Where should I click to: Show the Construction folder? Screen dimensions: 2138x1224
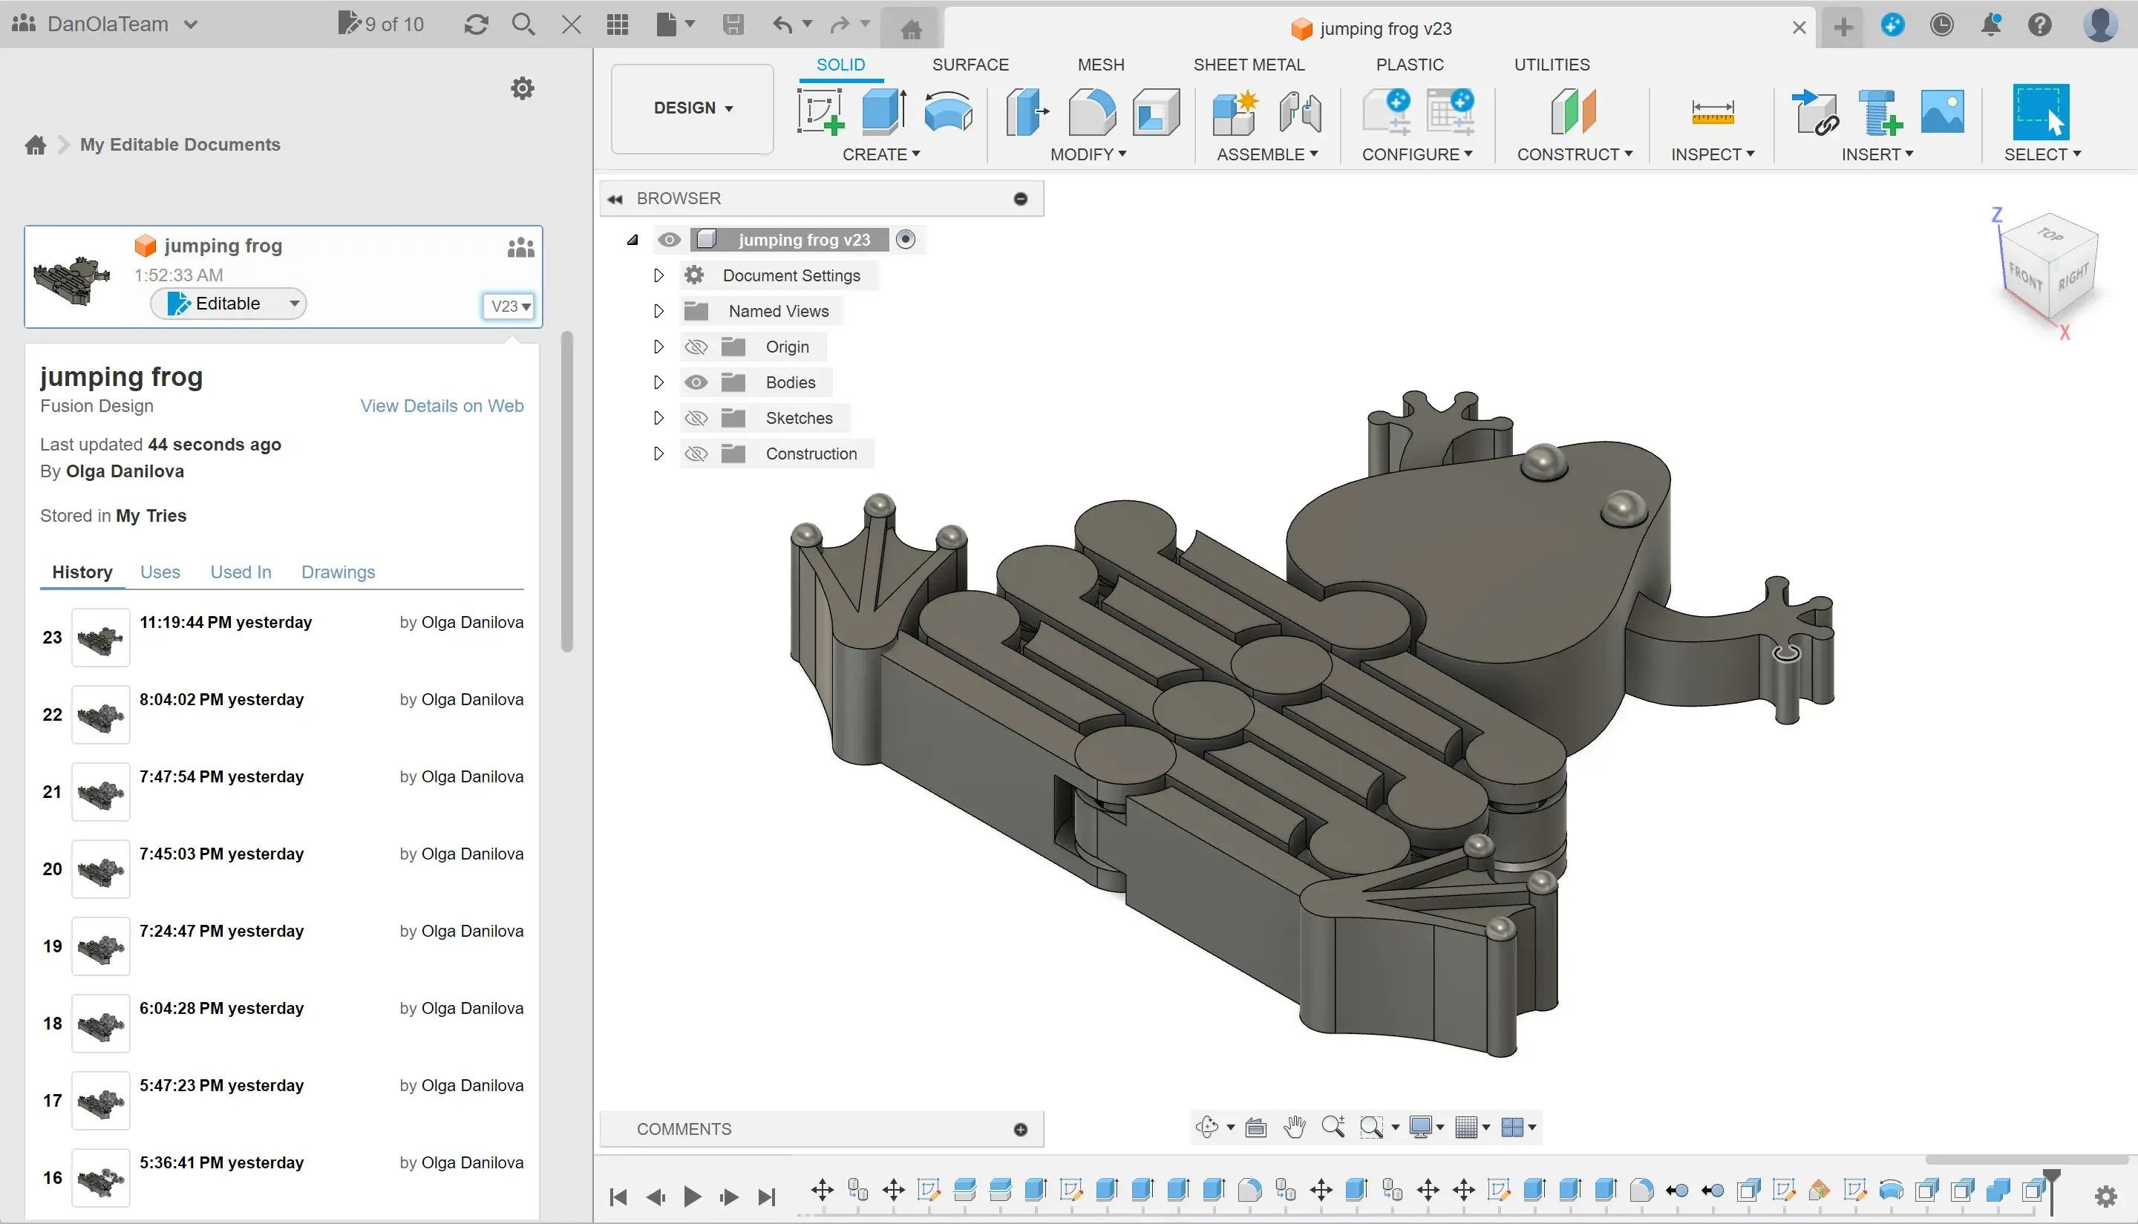tap(696, 454)
